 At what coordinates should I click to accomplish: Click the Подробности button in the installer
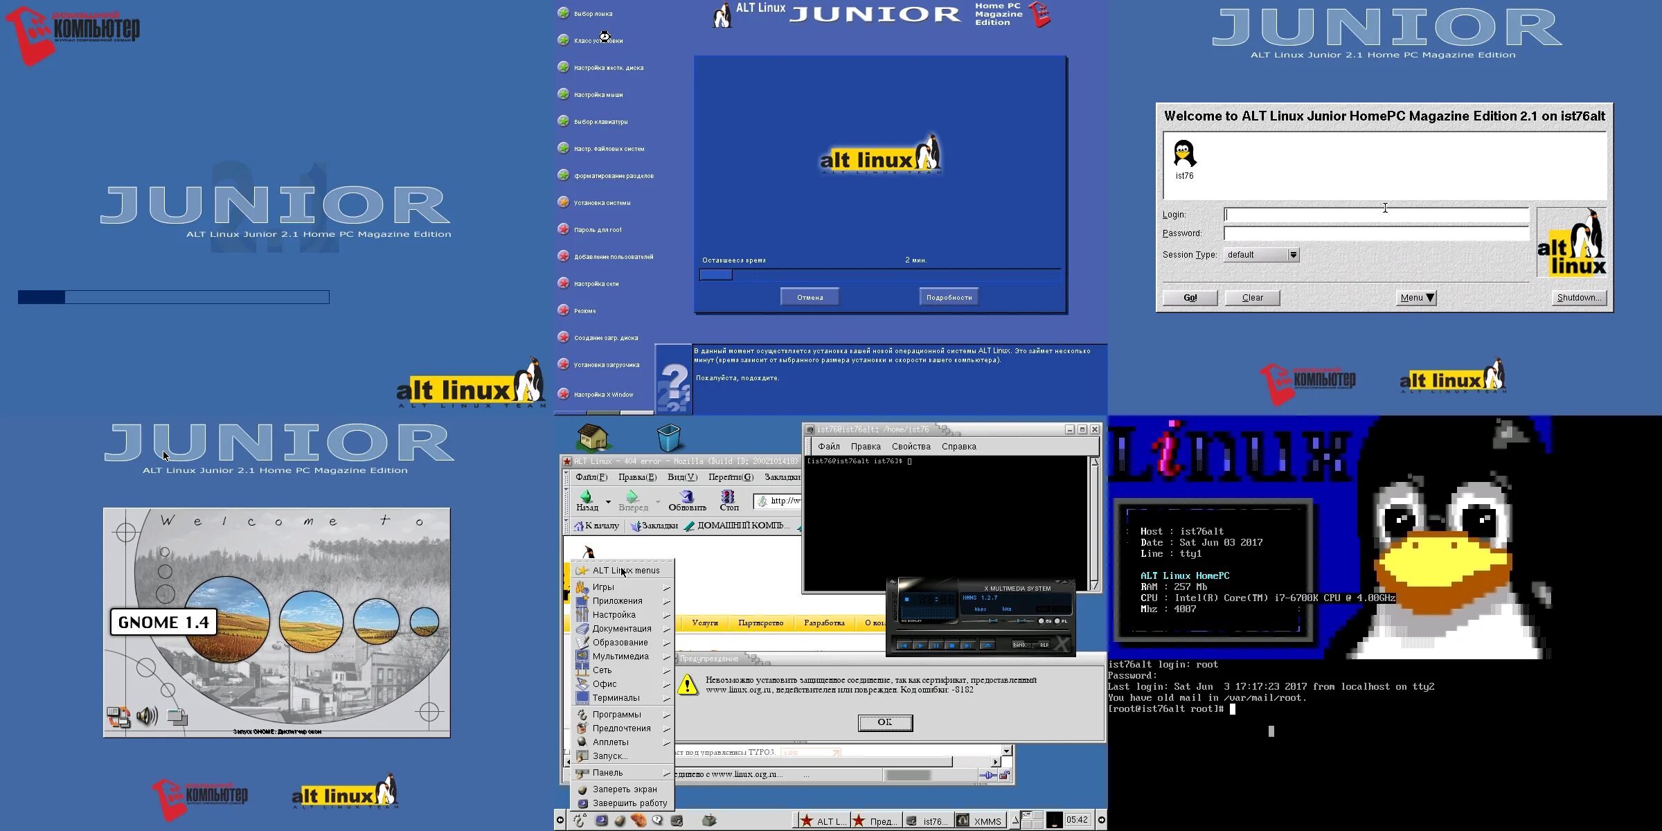click(949, 297)
